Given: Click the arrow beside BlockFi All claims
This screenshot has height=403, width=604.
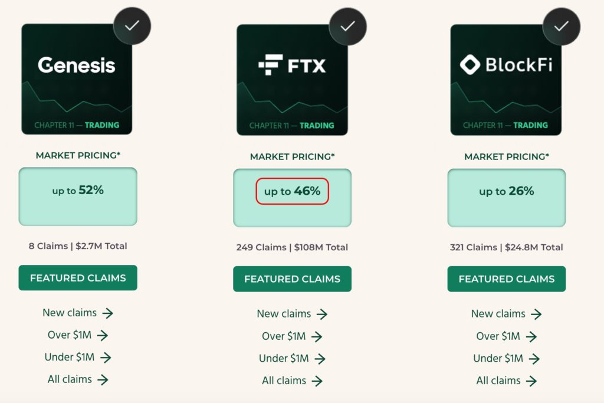Looking at the screenshot, I should (x=531, y=381).
